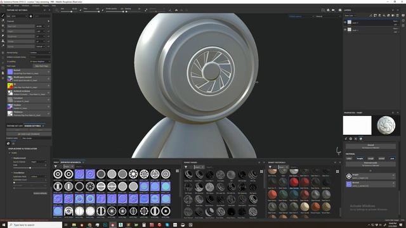Select the Material Picker tool
Screen dimensions: 406x228
coord(3,46)
